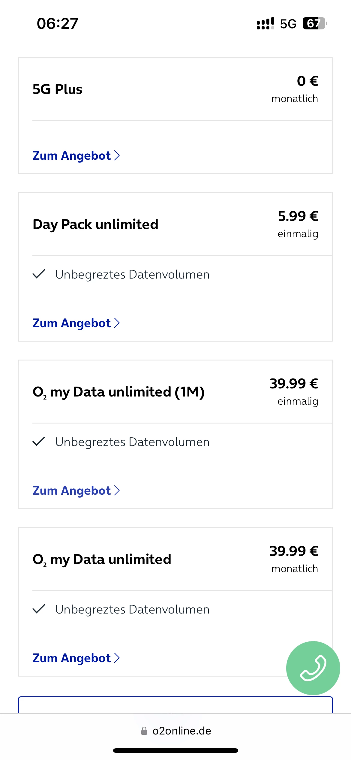351x760 pixels.
Task: Tap the chevron arrow in Day Pack card
Action: (x=117, y=323)
